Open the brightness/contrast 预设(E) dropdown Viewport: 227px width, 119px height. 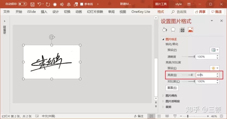(215, 68)
